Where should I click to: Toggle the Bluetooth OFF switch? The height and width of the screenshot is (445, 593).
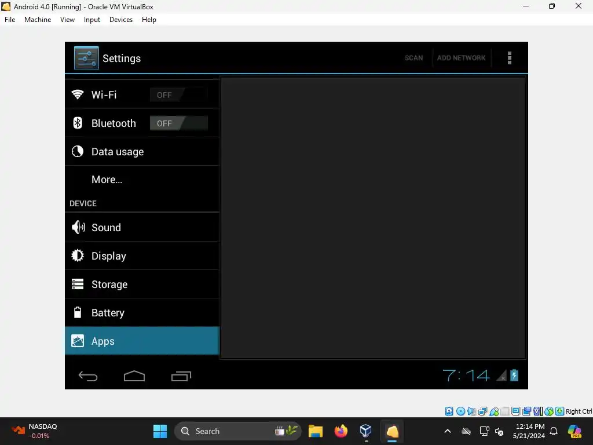(x=178, y=123)
